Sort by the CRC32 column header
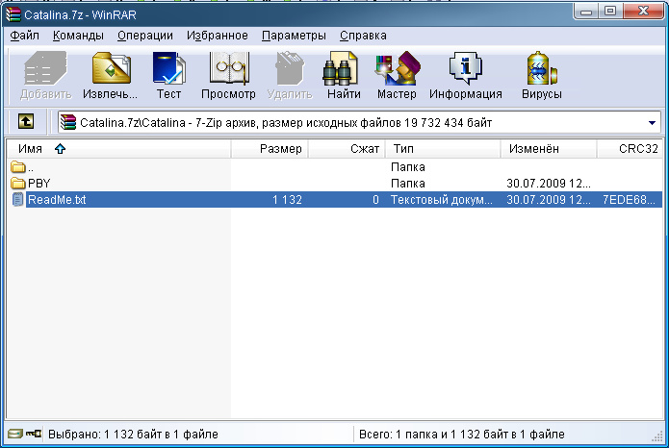Screen dimensions: 669x448 [x=630, y=149]
